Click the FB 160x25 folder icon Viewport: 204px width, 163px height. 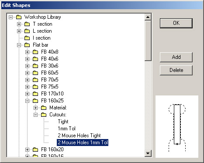(x=35, y=101)
